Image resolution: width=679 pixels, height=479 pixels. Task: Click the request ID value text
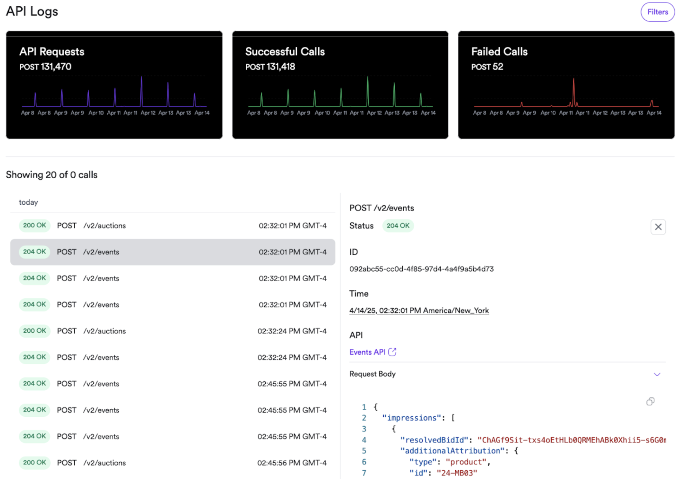(x=422, y=269)
